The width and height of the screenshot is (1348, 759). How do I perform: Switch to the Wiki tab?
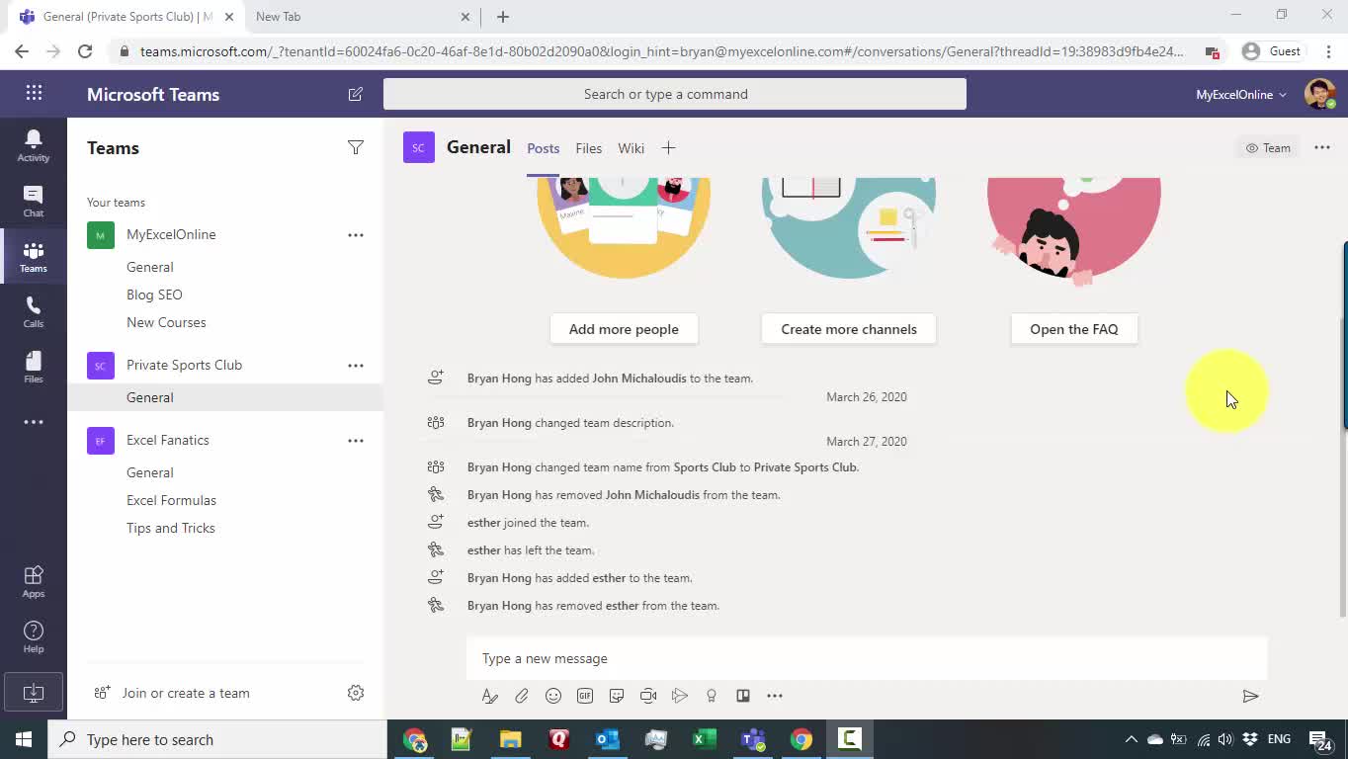pyautogui.click(x=631, y=148)
